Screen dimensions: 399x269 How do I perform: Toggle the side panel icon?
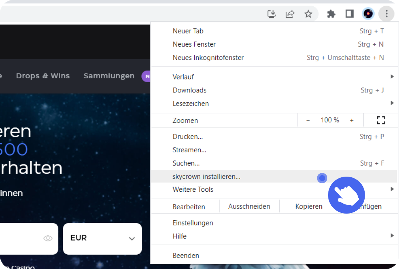click(x=349, y=14)
